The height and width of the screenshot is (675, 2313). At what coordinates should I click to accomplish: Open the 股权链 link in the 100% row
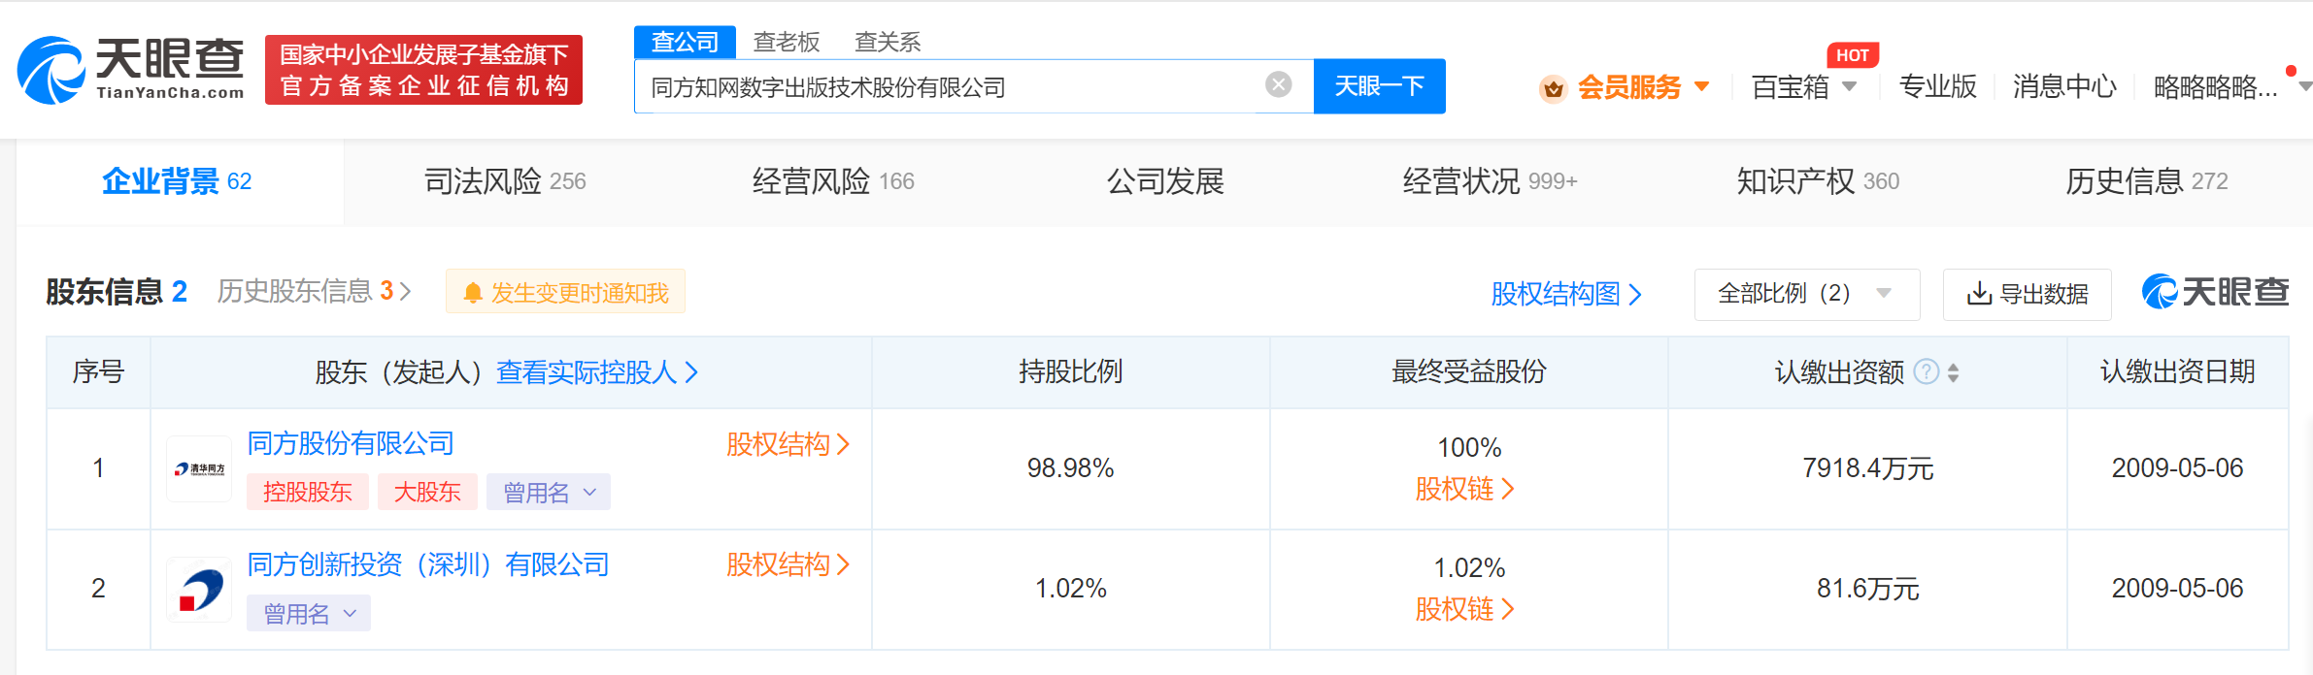[1464, 489]
